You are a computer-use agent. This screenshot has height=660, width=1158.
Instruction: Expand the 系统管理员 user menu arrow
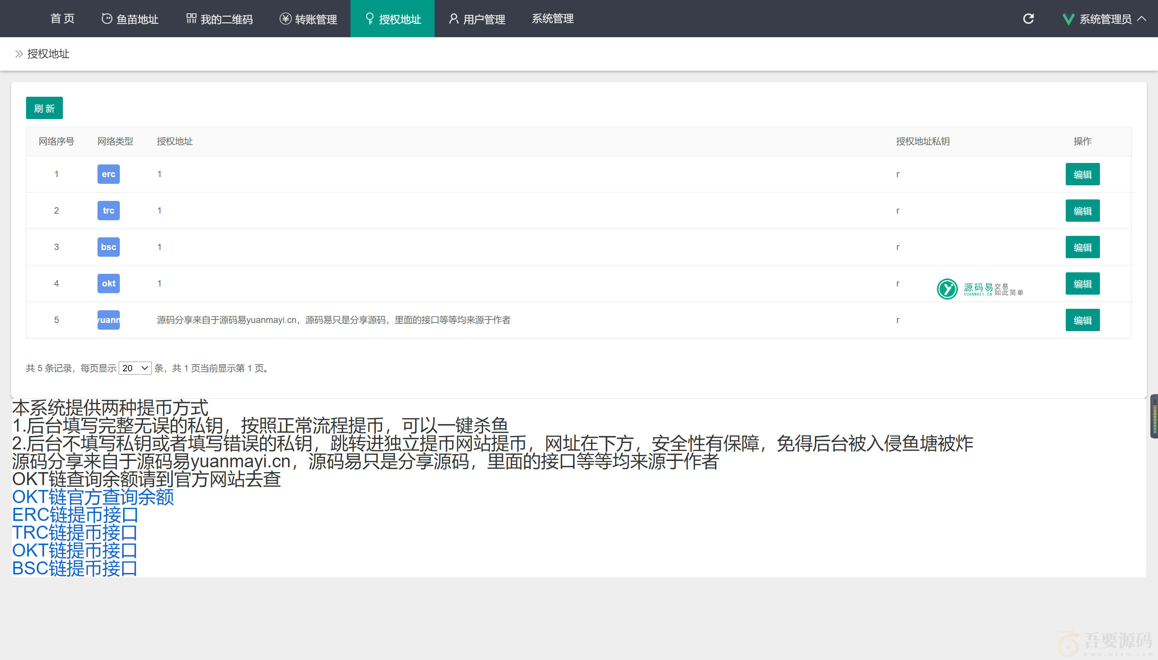[1142, 19]
